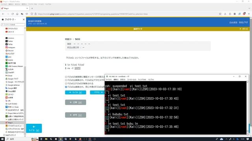
Task: Click the gray 参考 button
Action: tap(76, 115)
